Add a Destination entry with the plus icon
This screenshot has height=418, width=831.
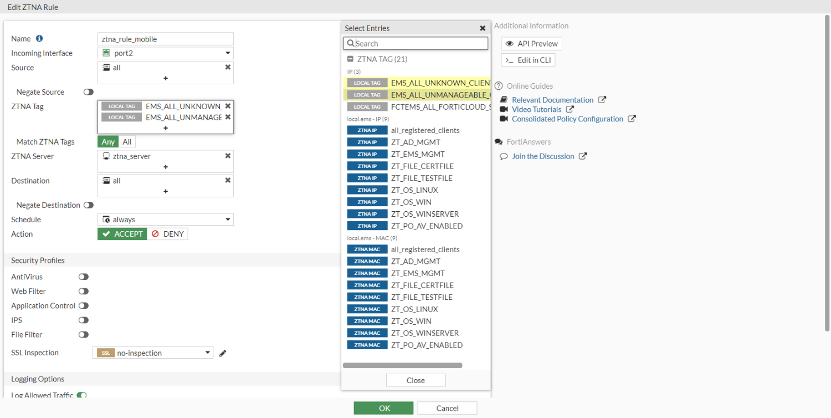[x=165, y=192]
